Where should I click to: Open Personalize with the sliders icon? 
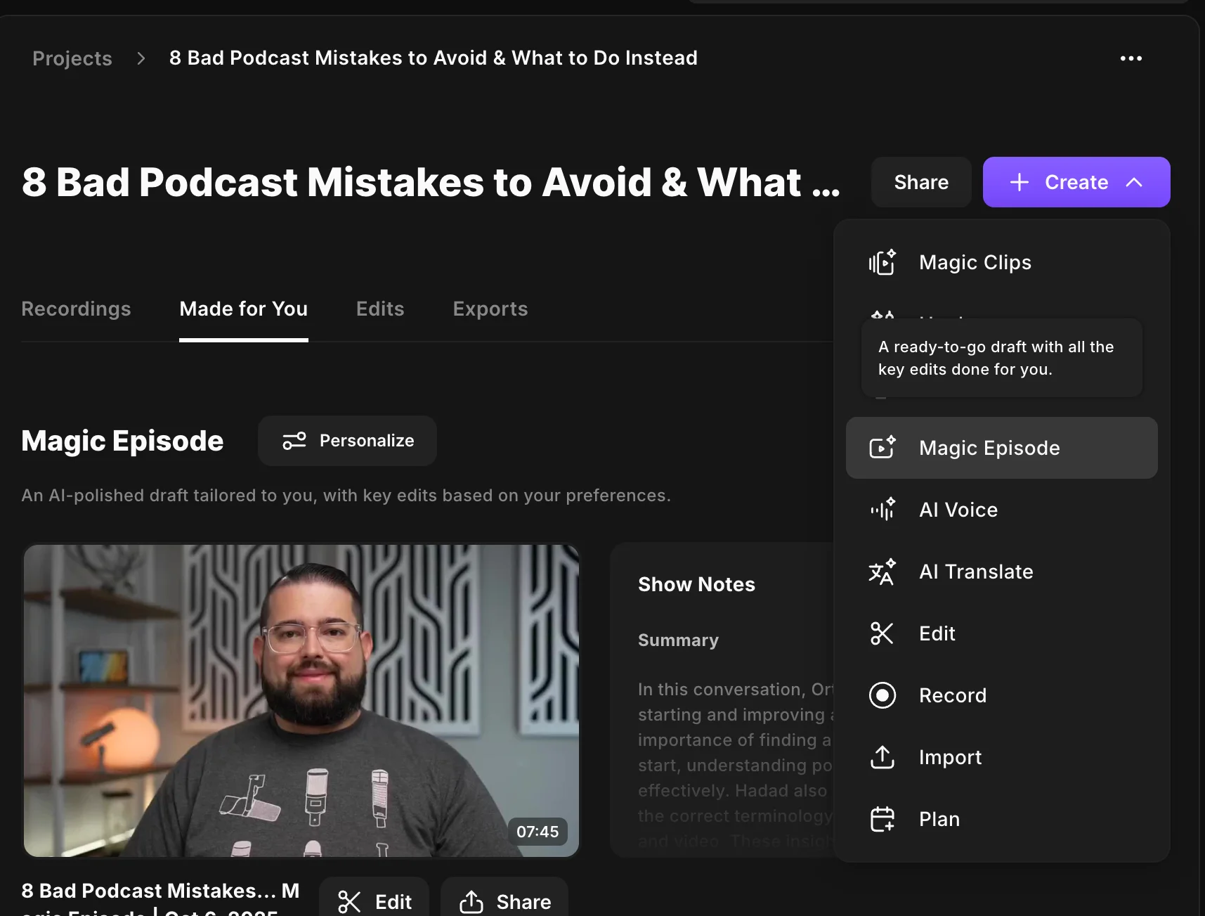point(294,441)
